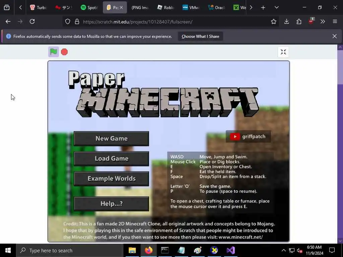Open the extensions puzzle icon
The image size is (343, 257).
pos(299,21)
